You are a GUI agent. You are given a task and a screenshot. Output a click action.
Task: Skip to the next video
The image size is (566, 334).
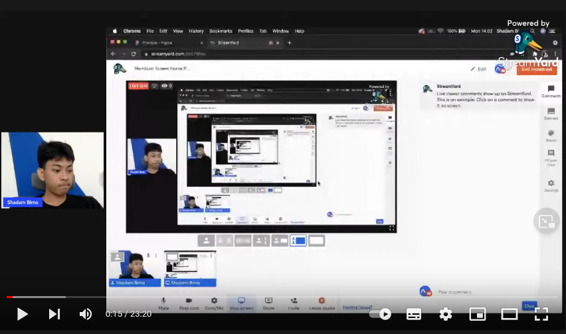point(54,314)
